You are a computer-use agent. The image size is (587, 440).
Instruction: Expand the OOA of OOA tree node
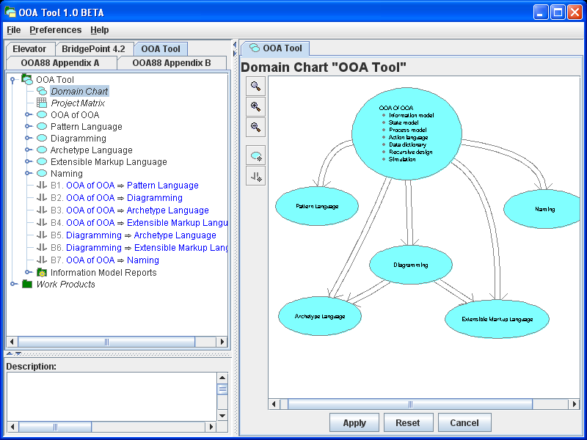[x=28, y=115]
